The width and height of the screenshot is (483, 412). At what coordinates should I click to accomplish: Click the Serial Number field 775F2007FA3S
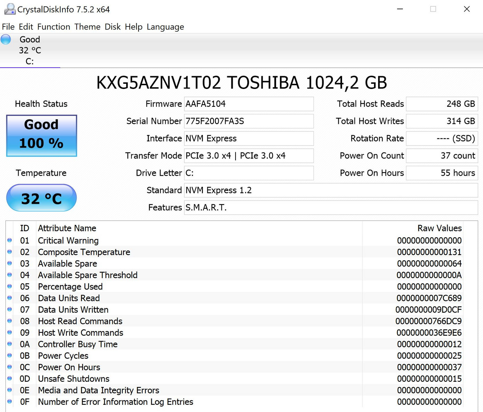pos(249,121)
